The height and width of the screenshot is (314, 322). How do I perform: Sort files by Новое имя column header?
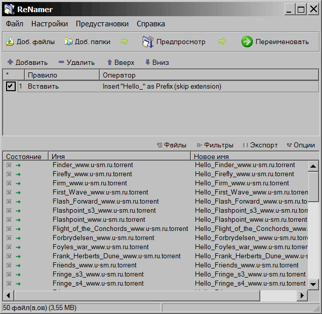[248, 156]
